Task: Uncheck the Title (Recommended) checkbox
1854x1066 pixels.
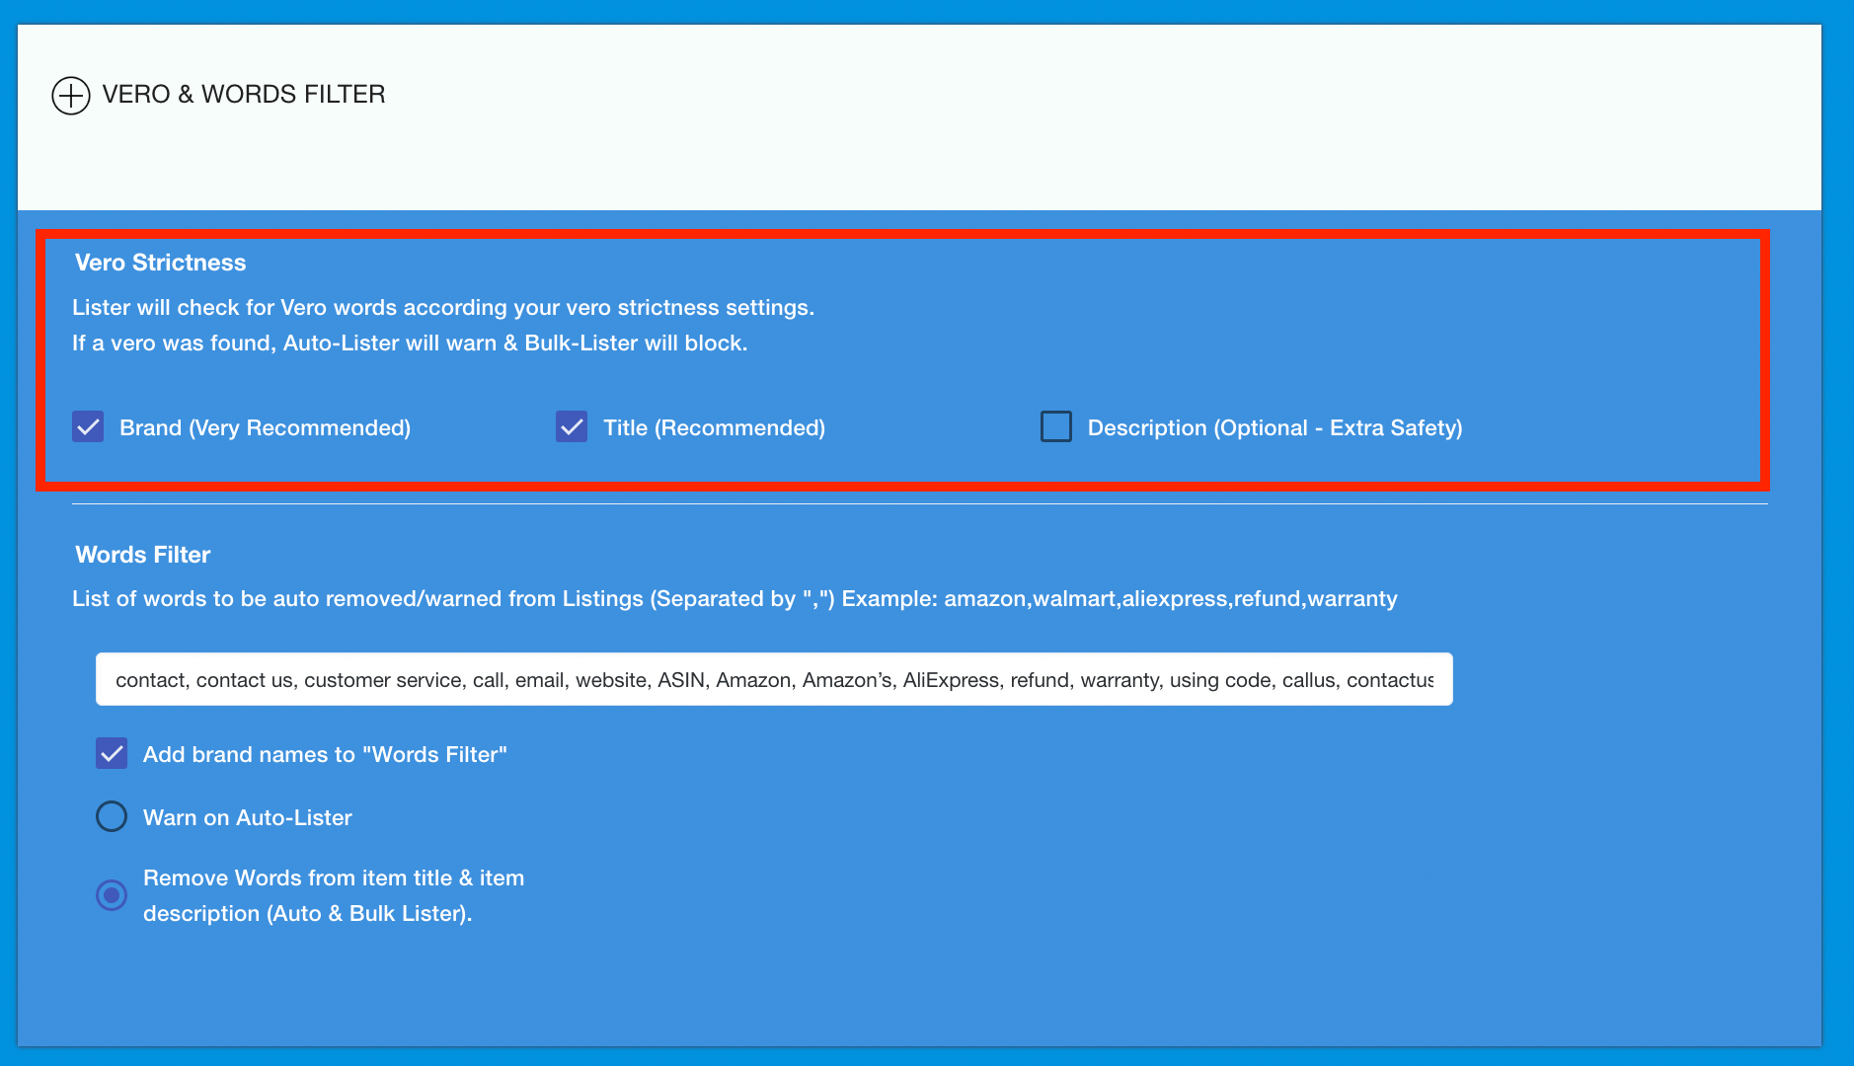Action: click(x=572, y=426)
